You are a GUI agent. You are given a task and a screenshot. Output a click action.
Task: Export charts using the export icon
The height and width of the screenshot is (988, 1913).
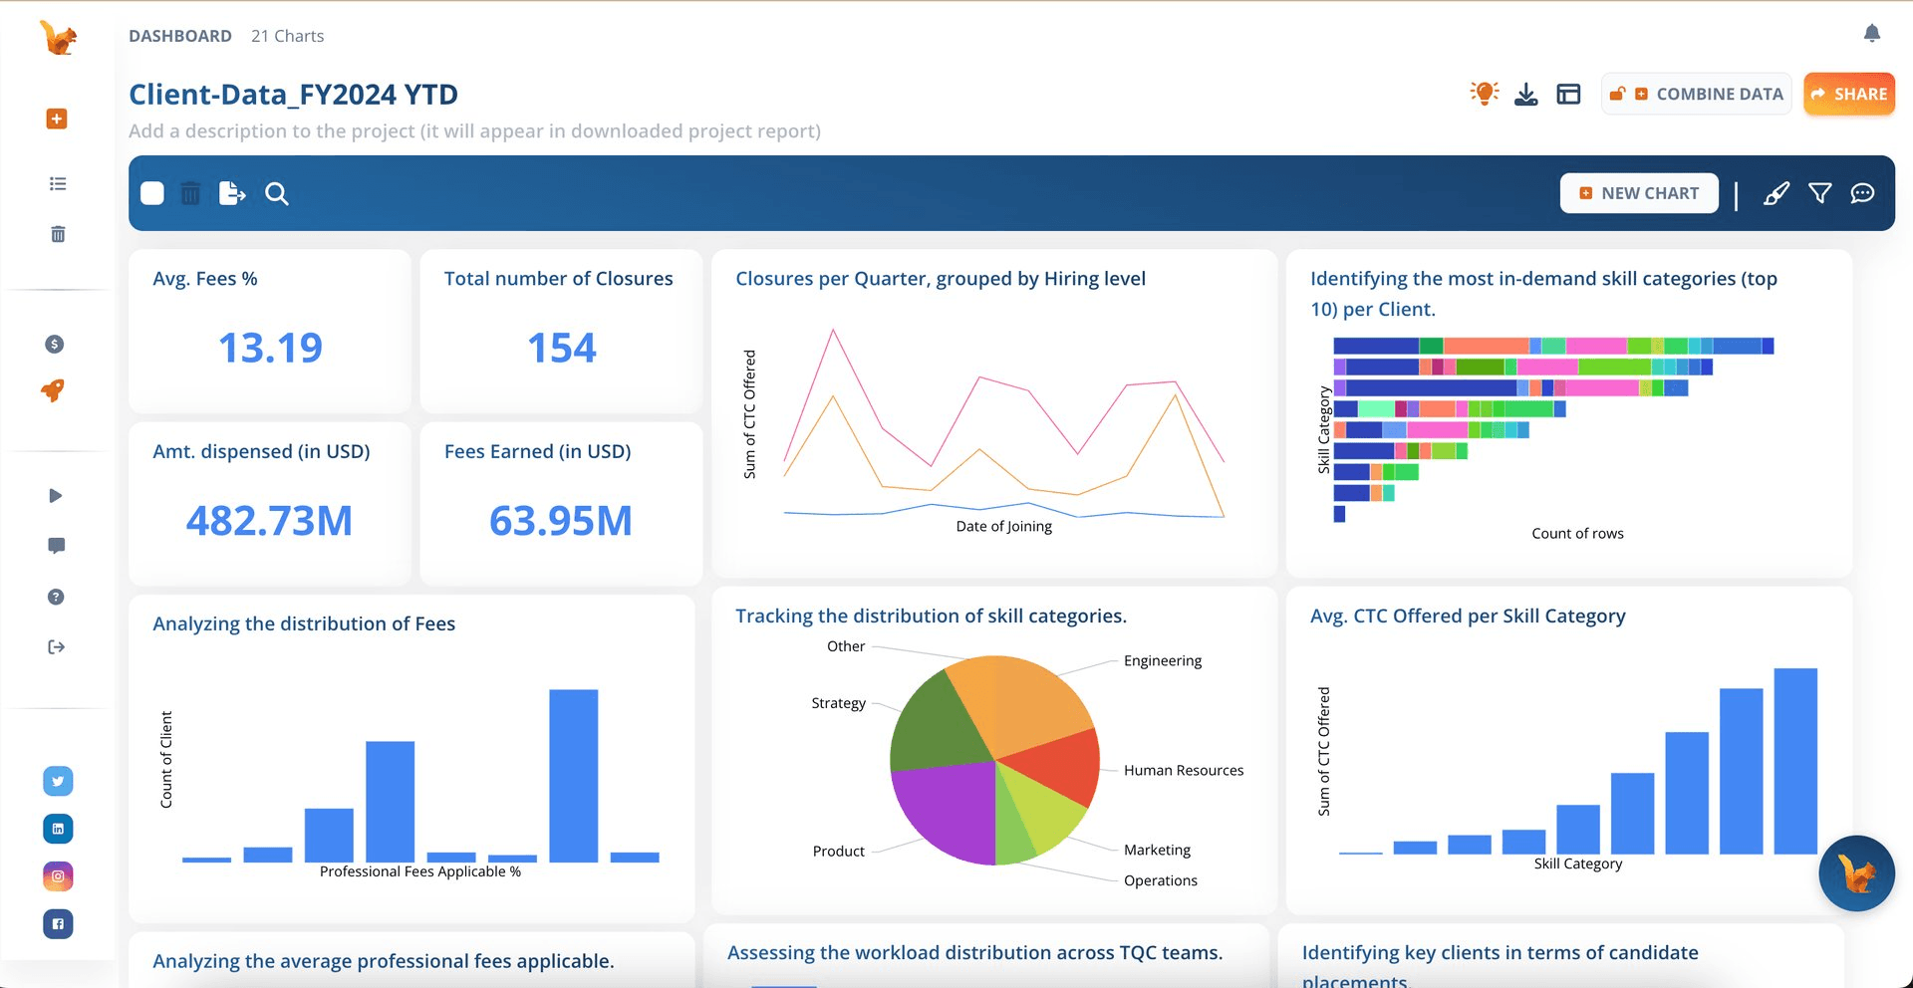point(231,193)
